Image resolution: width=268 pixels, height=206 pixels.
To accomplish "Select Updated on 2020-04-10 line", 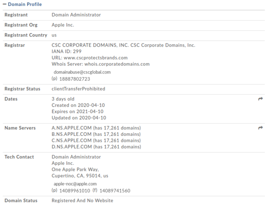I will [x=79, y=118].
